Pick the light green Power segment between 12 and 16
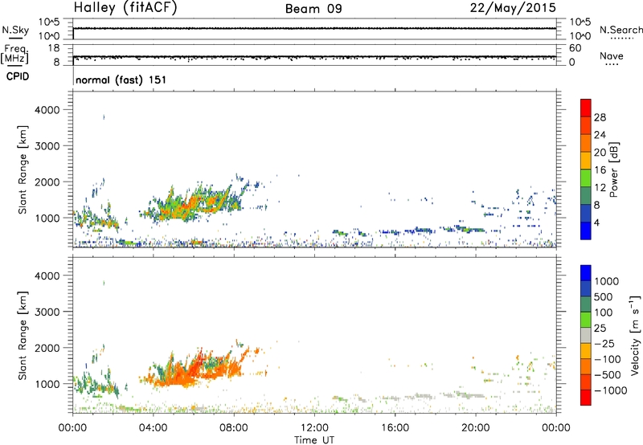The image size is (643, 445). (x=586, y=178)
